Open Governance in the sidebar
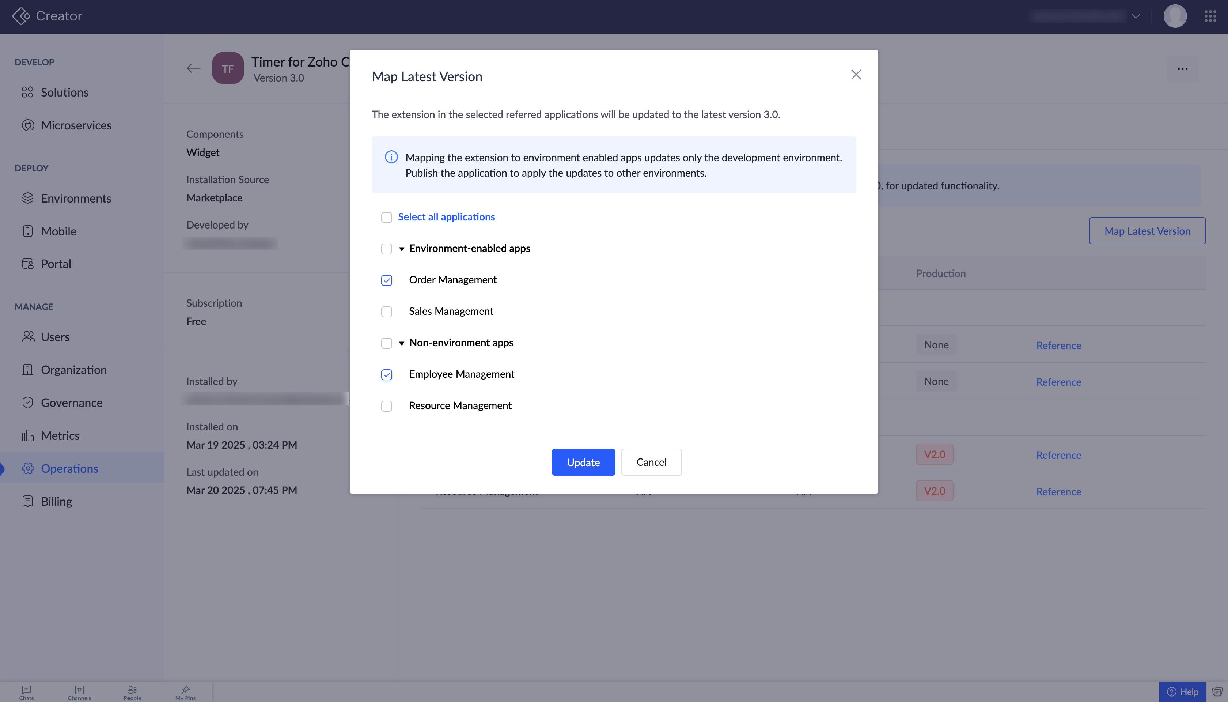 [x=71, y=403]
